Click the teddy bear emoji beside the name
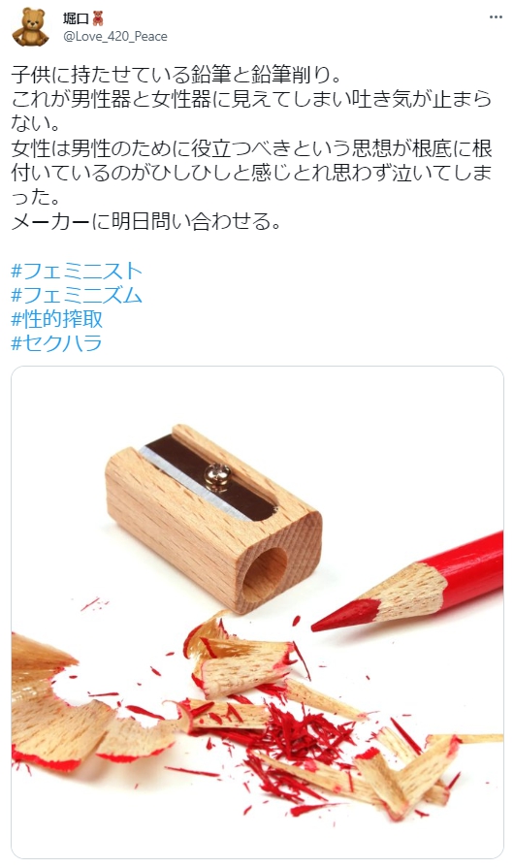Viewport: 514px width, 868px height. pos(97,18)
